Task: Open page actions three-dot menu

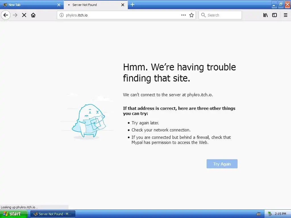Action: coord(183,15)
